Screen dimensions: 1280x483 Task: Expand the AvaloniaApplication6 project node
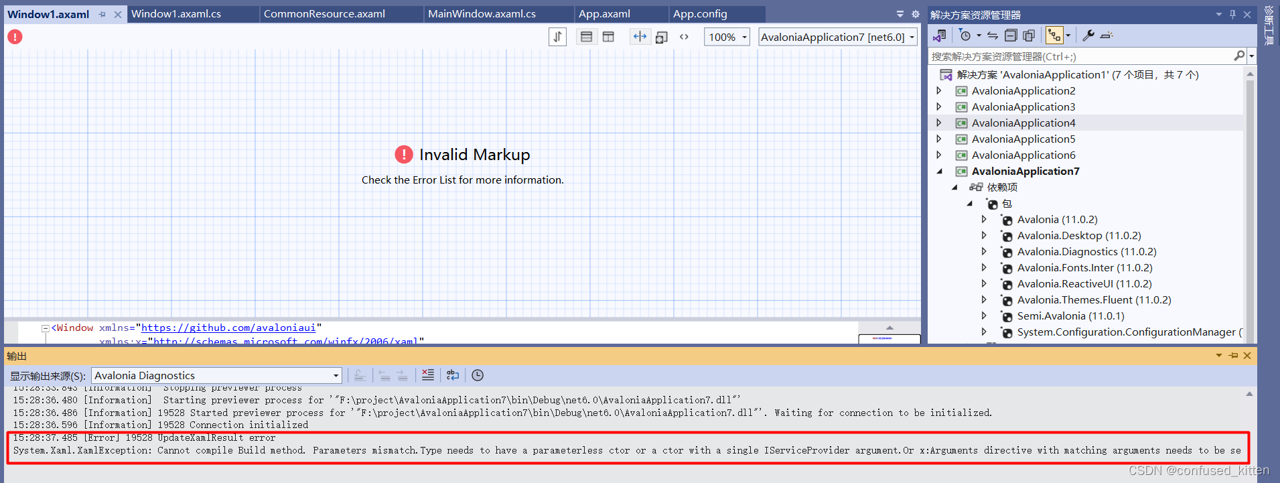(x=939, y=155)
